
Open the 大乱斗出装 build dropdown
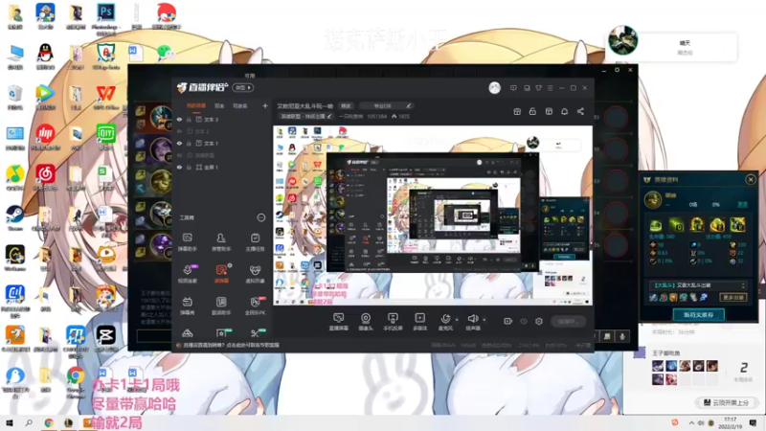coord(698,284)
